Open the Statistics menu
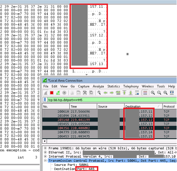 pos(113,86)
